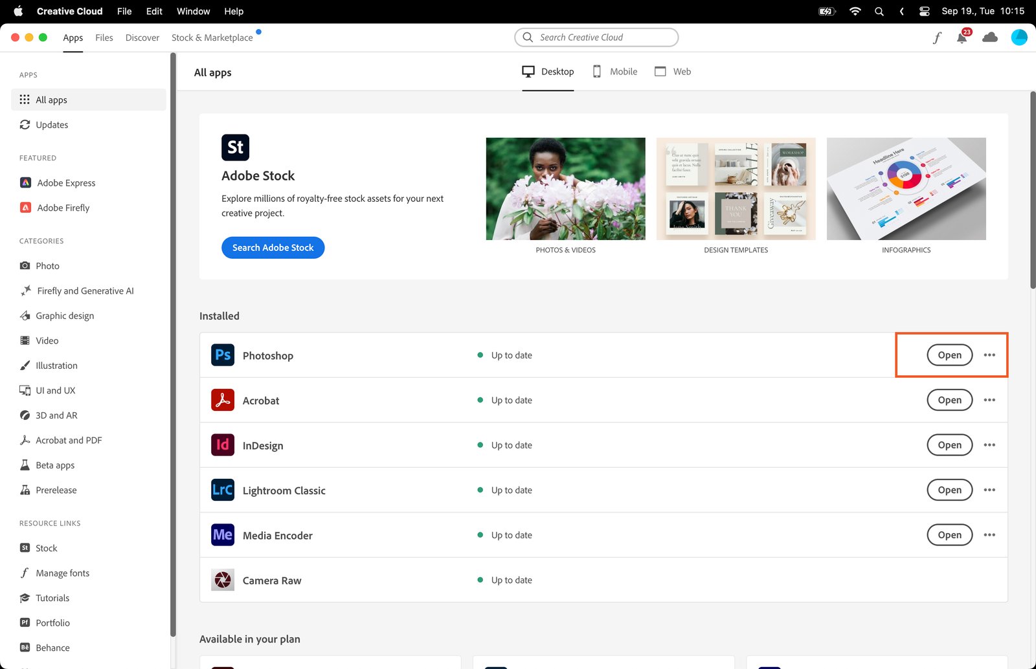The width and height of the screenshot is (1036, 669).
Task: Open the account profile avatar
Action: (1019, 38)
